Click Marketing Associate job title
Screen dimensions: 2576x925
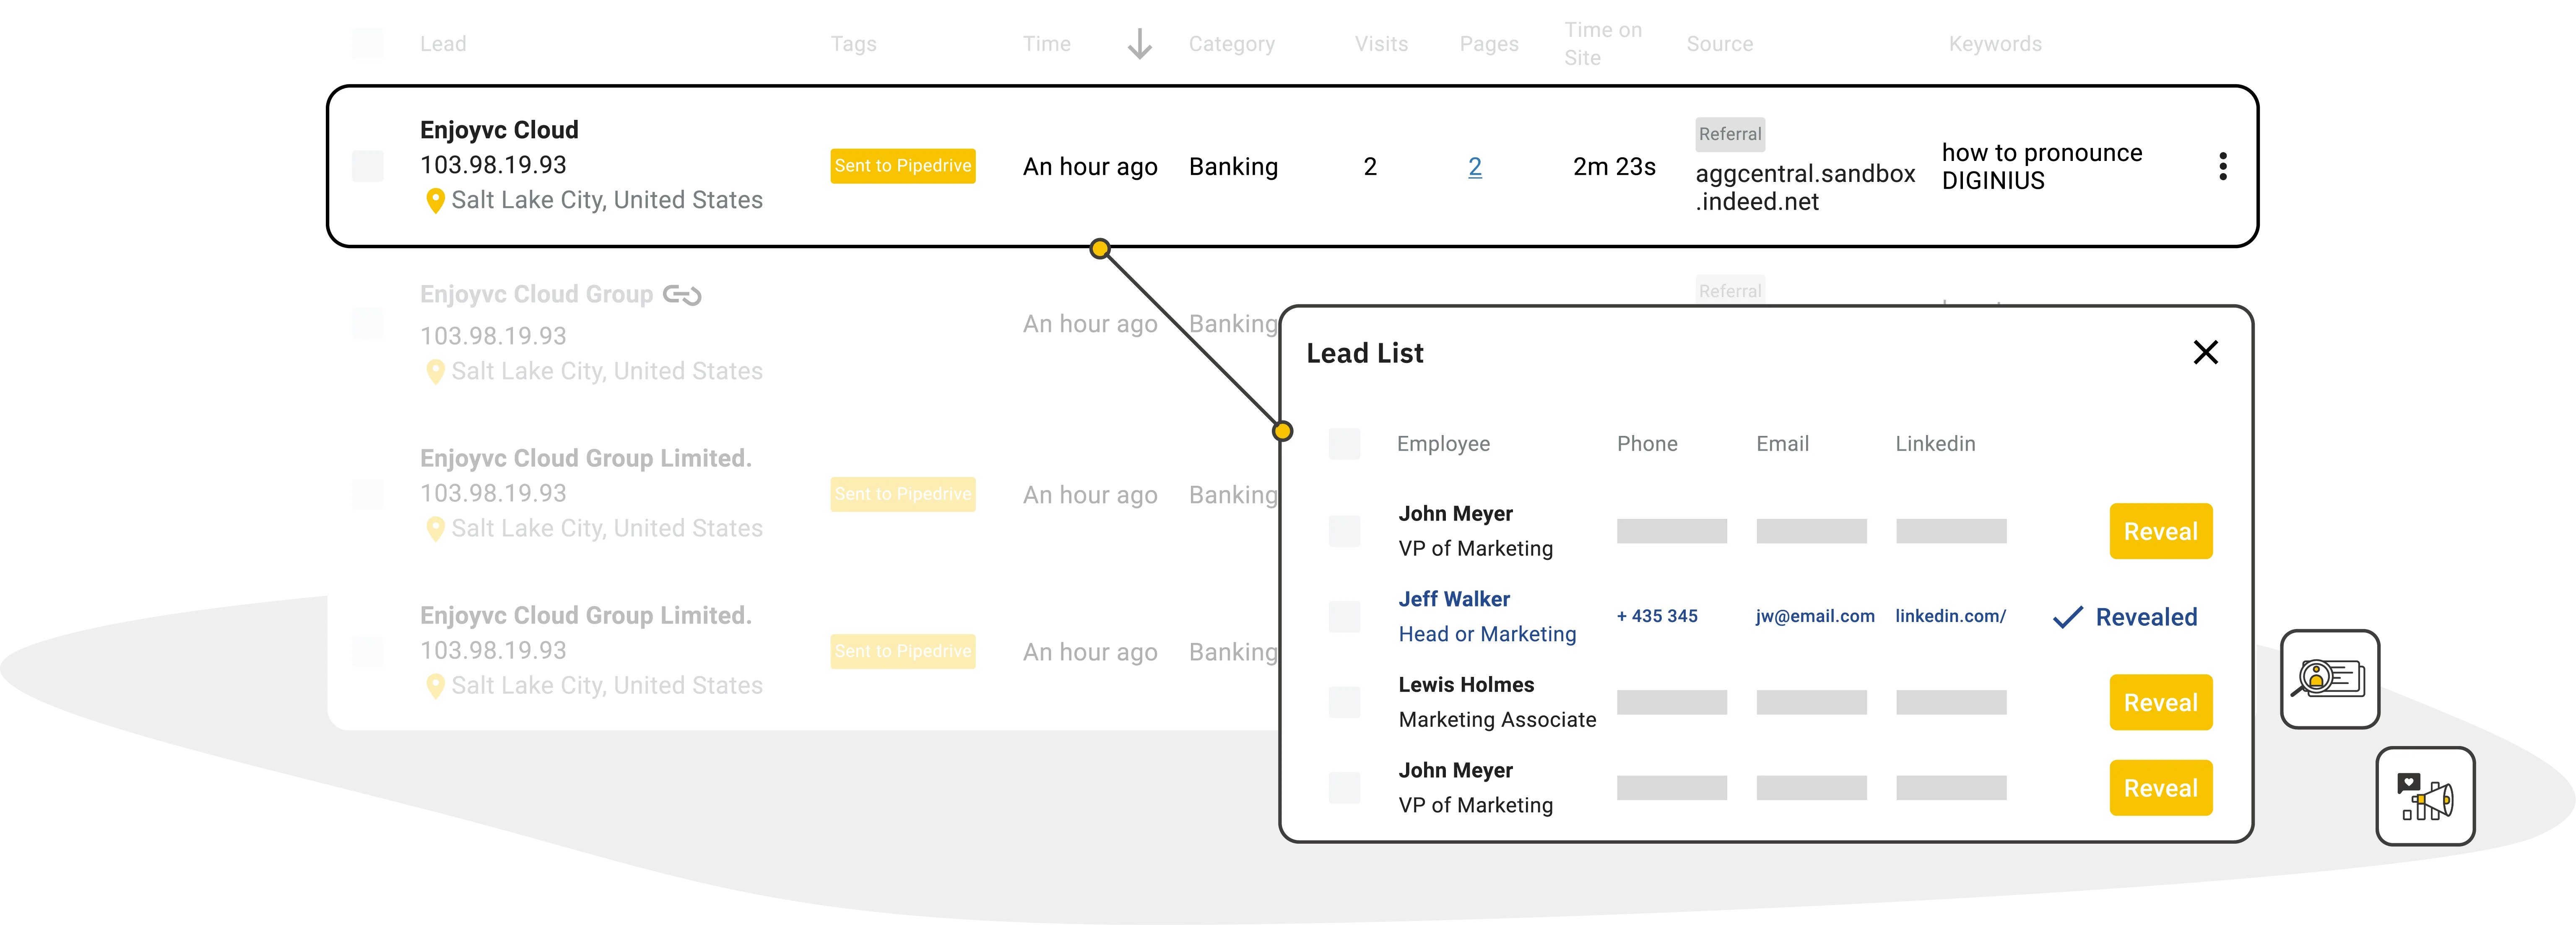1497,720
